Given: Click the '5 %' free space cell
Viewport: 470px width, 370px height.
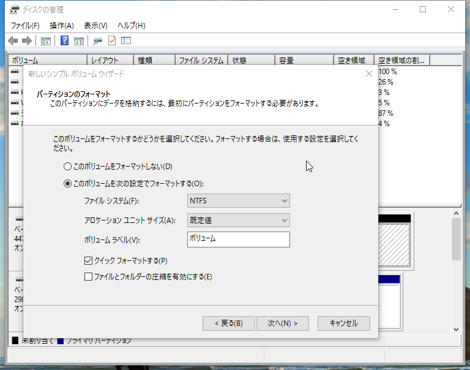Looking at the screenshot, I should pyautogui.click(x=384, y=103).
